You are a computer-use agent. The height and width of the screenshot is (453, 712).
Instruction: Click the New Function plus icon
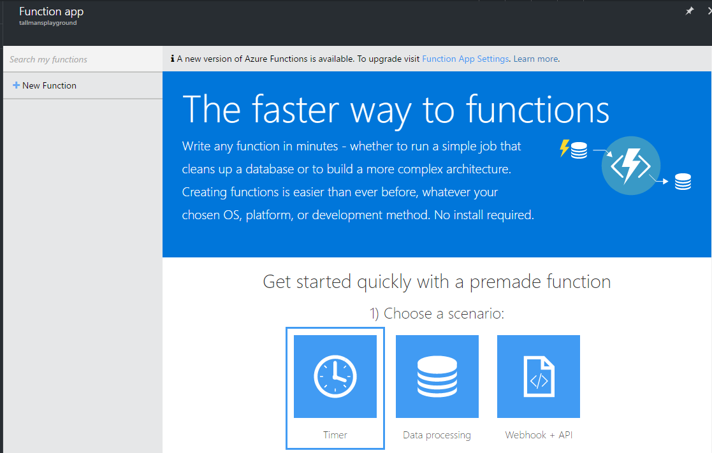[17, 85]
